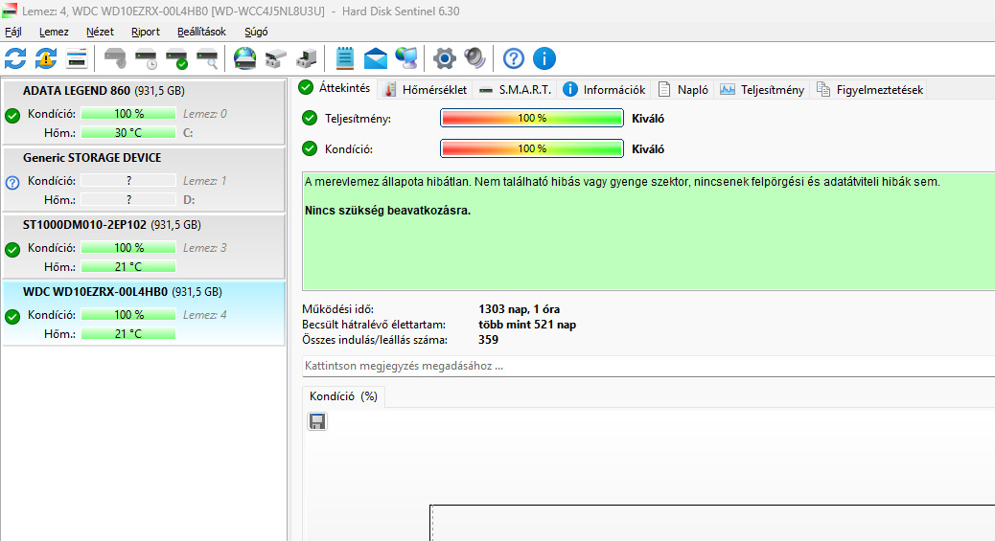Screen dimensions: 995x541
Task: Click the floppy disk save icon below Kondíció (%)
Action: 317,421
